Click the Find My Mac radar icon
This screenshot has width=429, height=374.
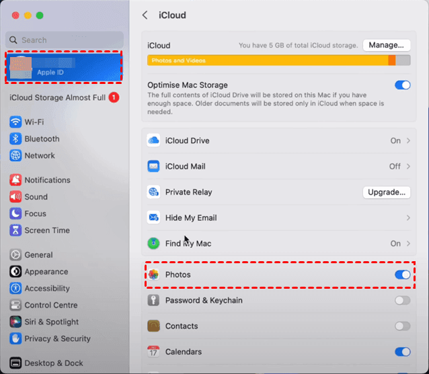[x=153, y=244]
